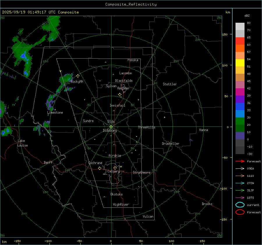Click the yellow diamond at the radar center
The image size is (262, 245).
click(111, 127)
